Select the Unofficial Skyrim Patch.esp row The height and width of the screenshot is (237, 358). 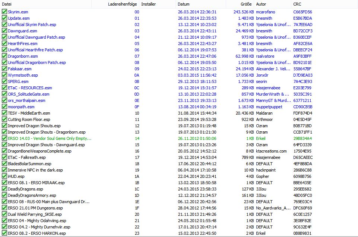pos(32,25)
